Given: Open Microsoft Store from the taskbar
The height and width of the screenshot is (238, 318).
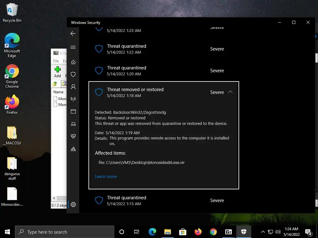Looking at the screenshot, I should tap(183, 232).
